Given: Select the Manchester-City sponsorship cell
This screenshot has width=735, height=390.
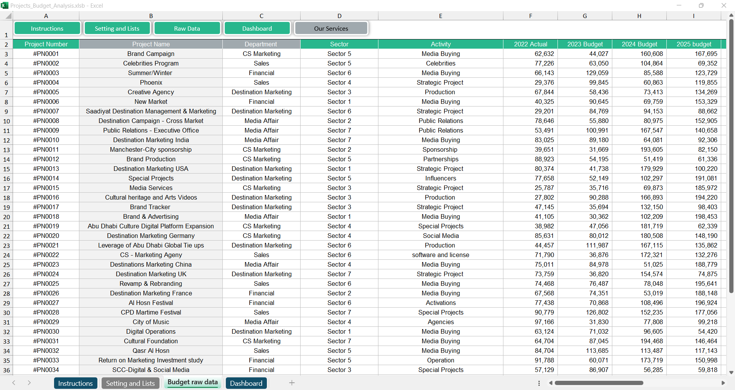Looking at the screenshot, I should point(151,149).
